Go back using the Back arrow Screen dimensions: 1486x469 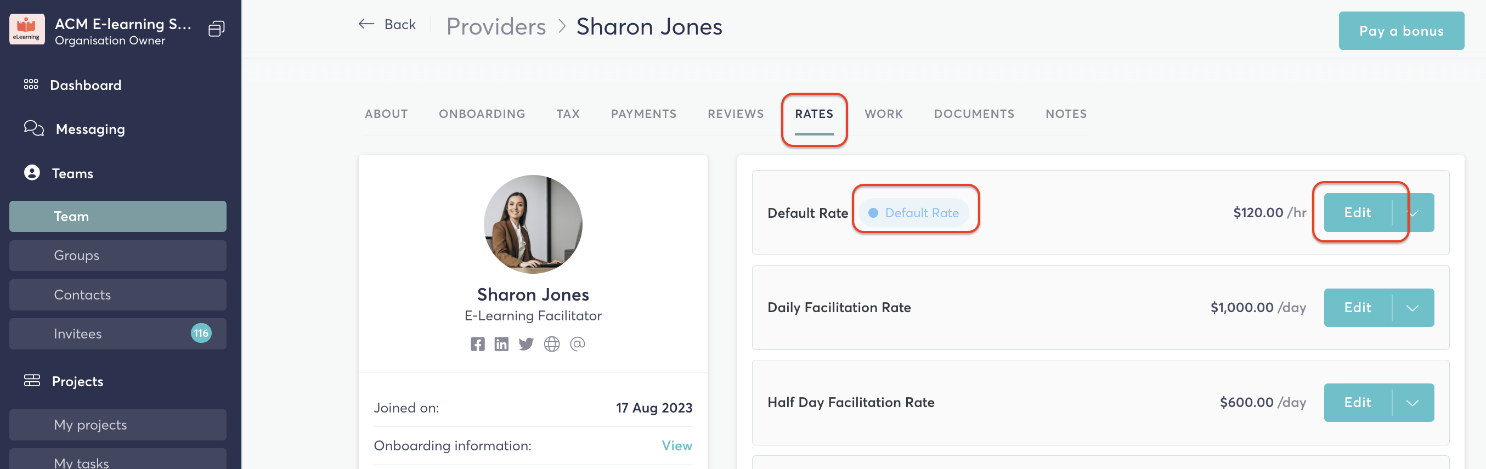click(x=387, y=24)
